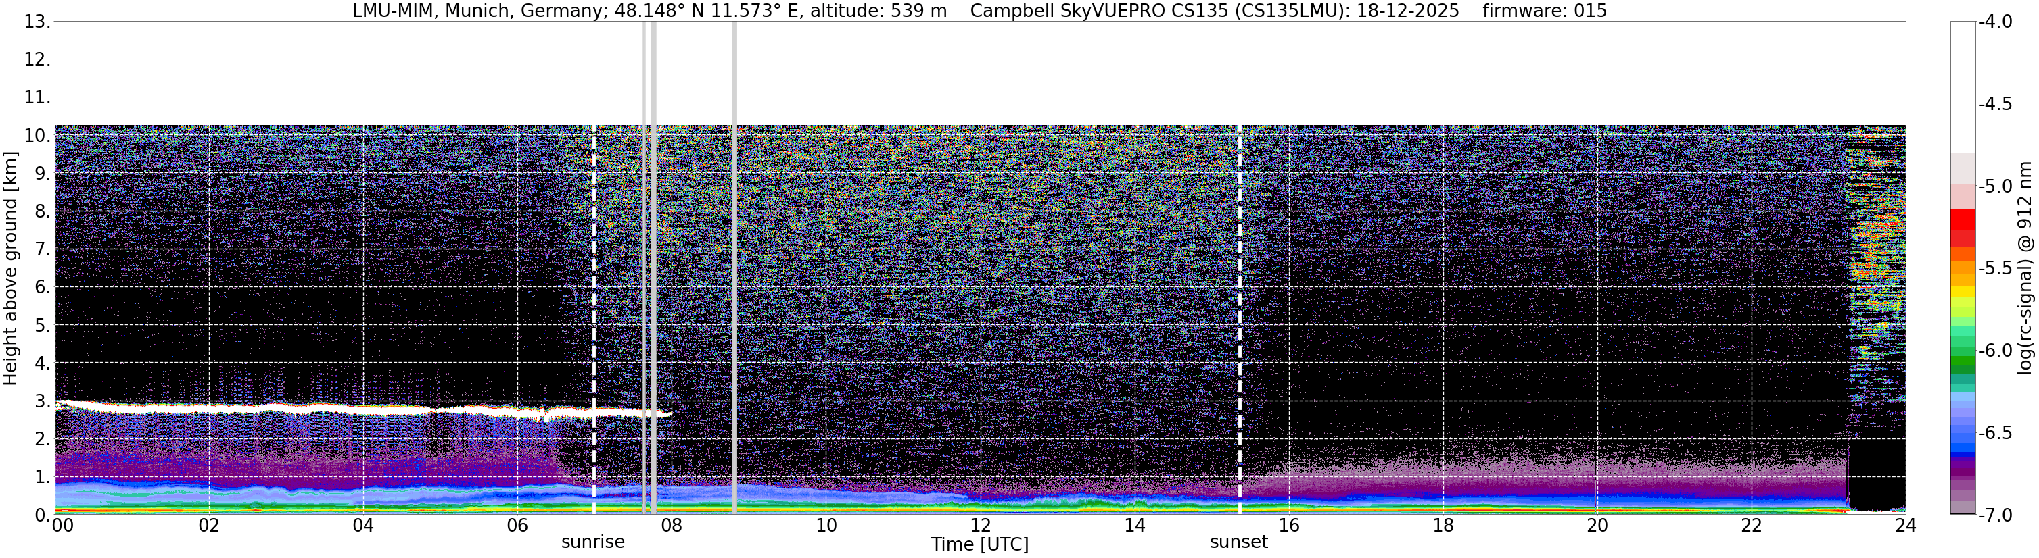Click the '20' tick on the time axis
This screenshot has height=558, width=2039.
[1597, 526]
